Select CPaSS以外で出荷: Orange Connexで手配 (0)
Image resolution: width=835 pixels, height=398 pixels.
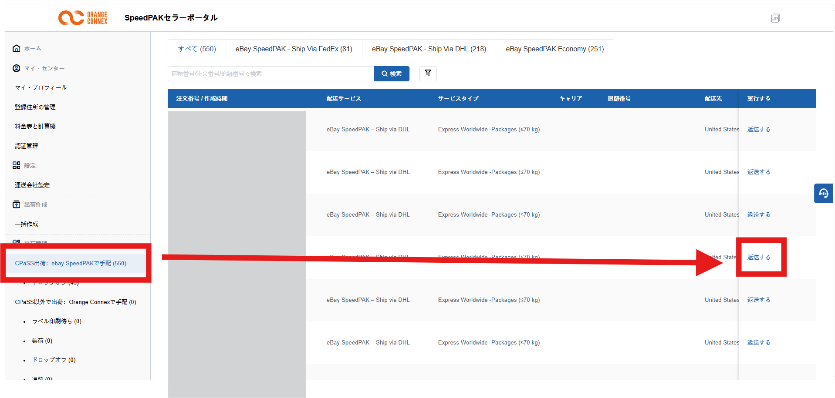click(x=75, y=302)
